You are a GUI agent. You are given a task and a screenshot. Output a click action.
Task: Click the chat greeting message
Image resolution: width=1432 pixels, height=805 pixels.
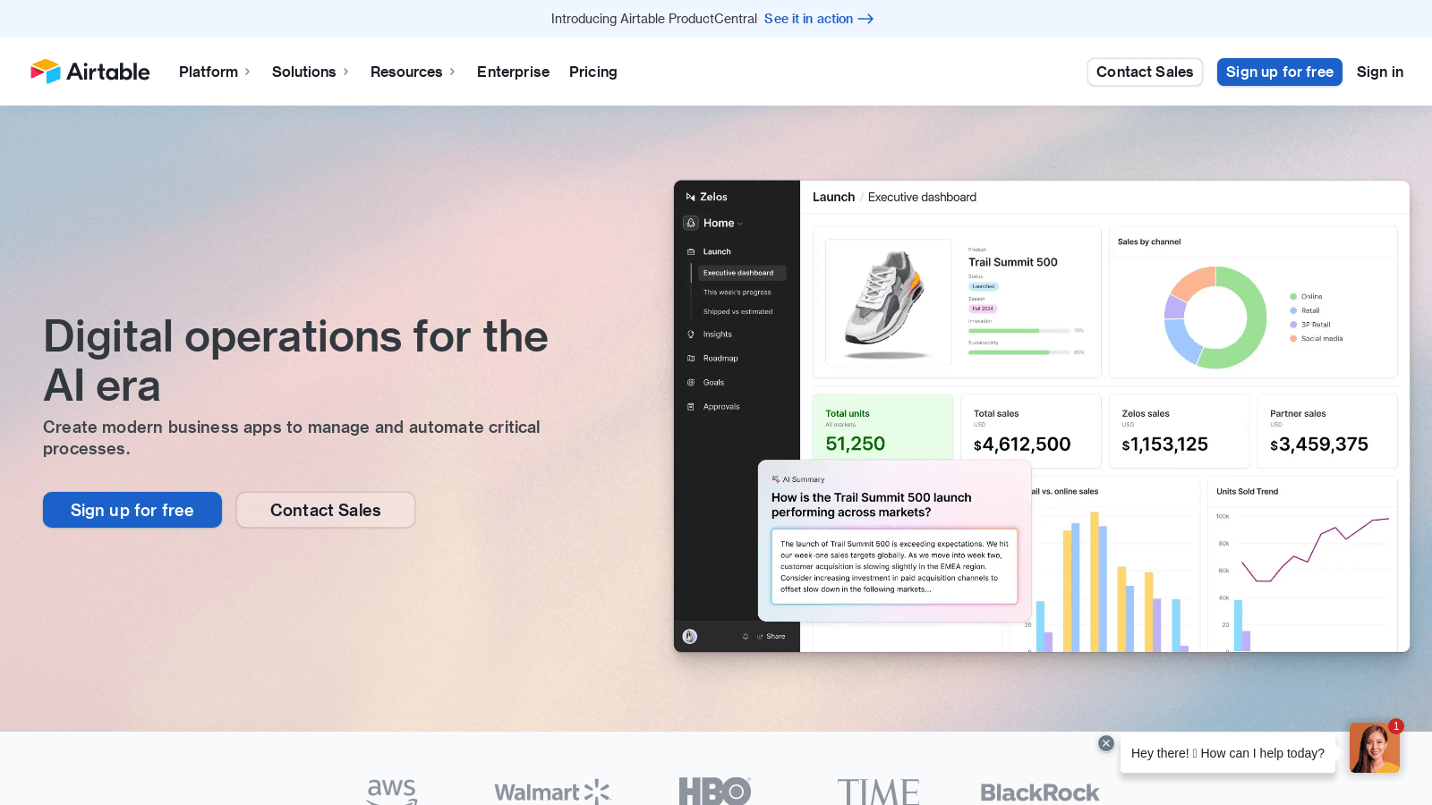(1227, 753)
